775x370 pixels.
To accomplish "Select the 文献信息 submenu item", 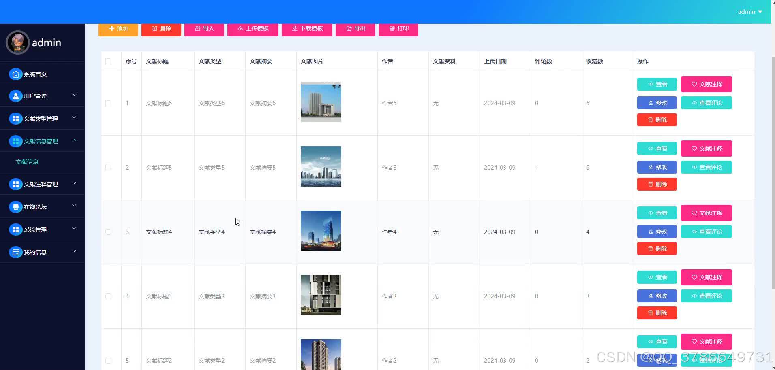I will click(x=42, y=162).
